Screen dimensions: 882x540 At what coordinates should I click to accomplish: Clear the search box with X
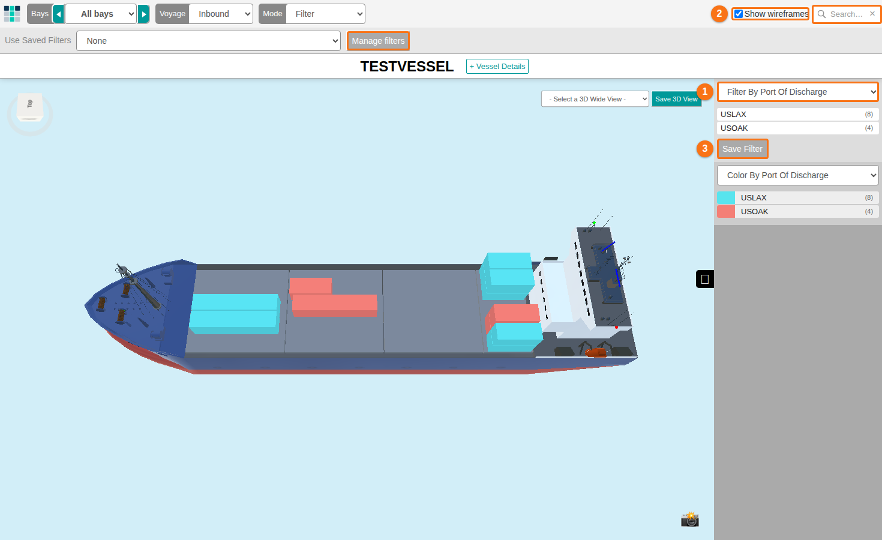[872, 14]
